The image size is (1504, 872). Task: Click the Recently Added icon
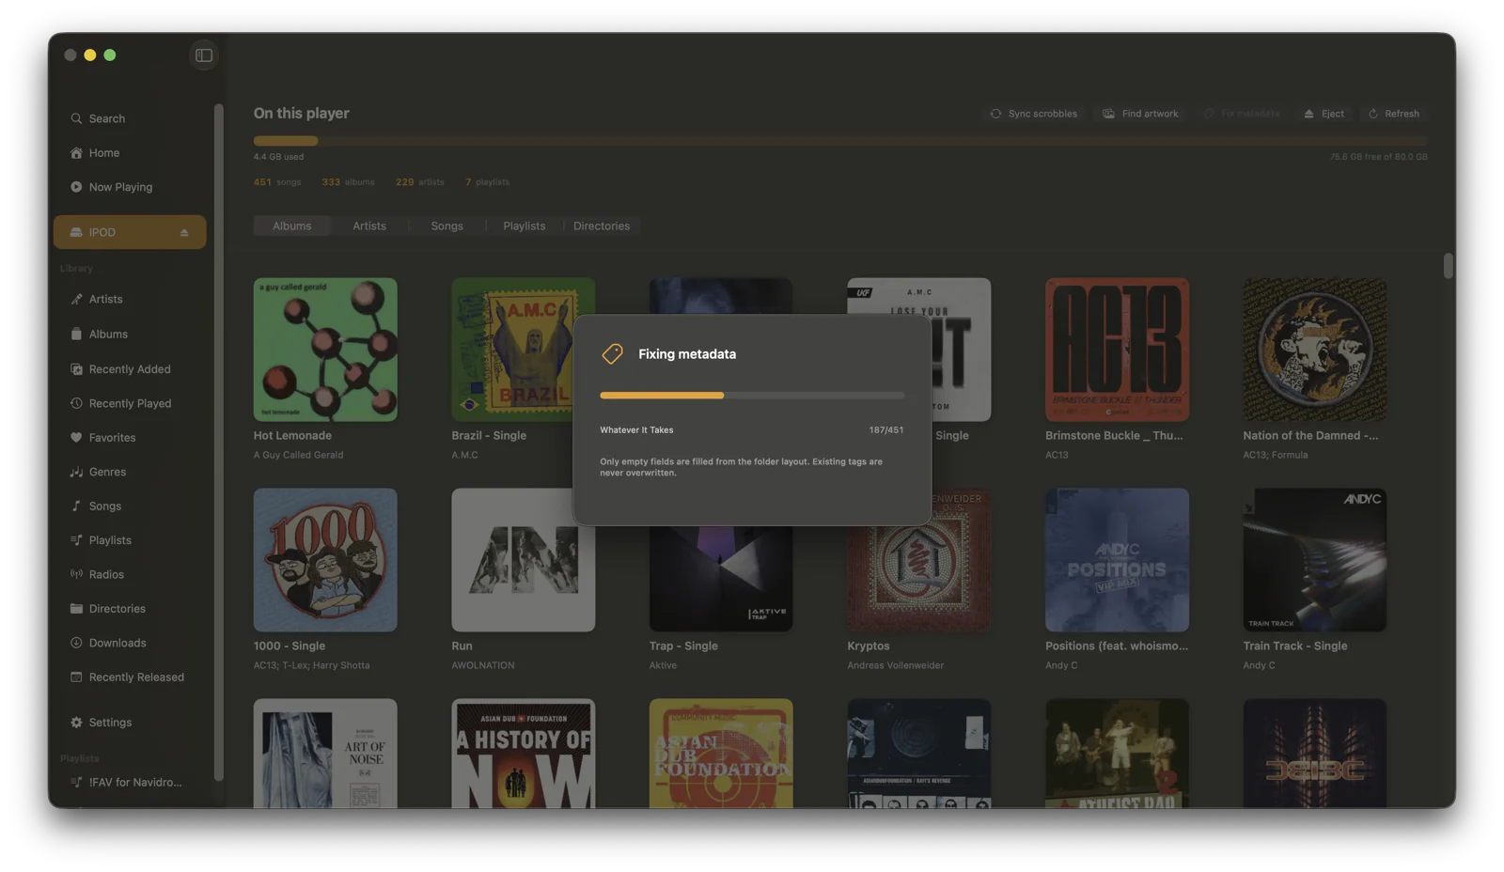[76, 369]
